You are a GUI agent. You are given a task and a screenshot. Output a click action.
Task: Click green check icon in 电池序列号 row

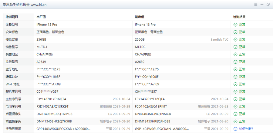pos(235,106)
